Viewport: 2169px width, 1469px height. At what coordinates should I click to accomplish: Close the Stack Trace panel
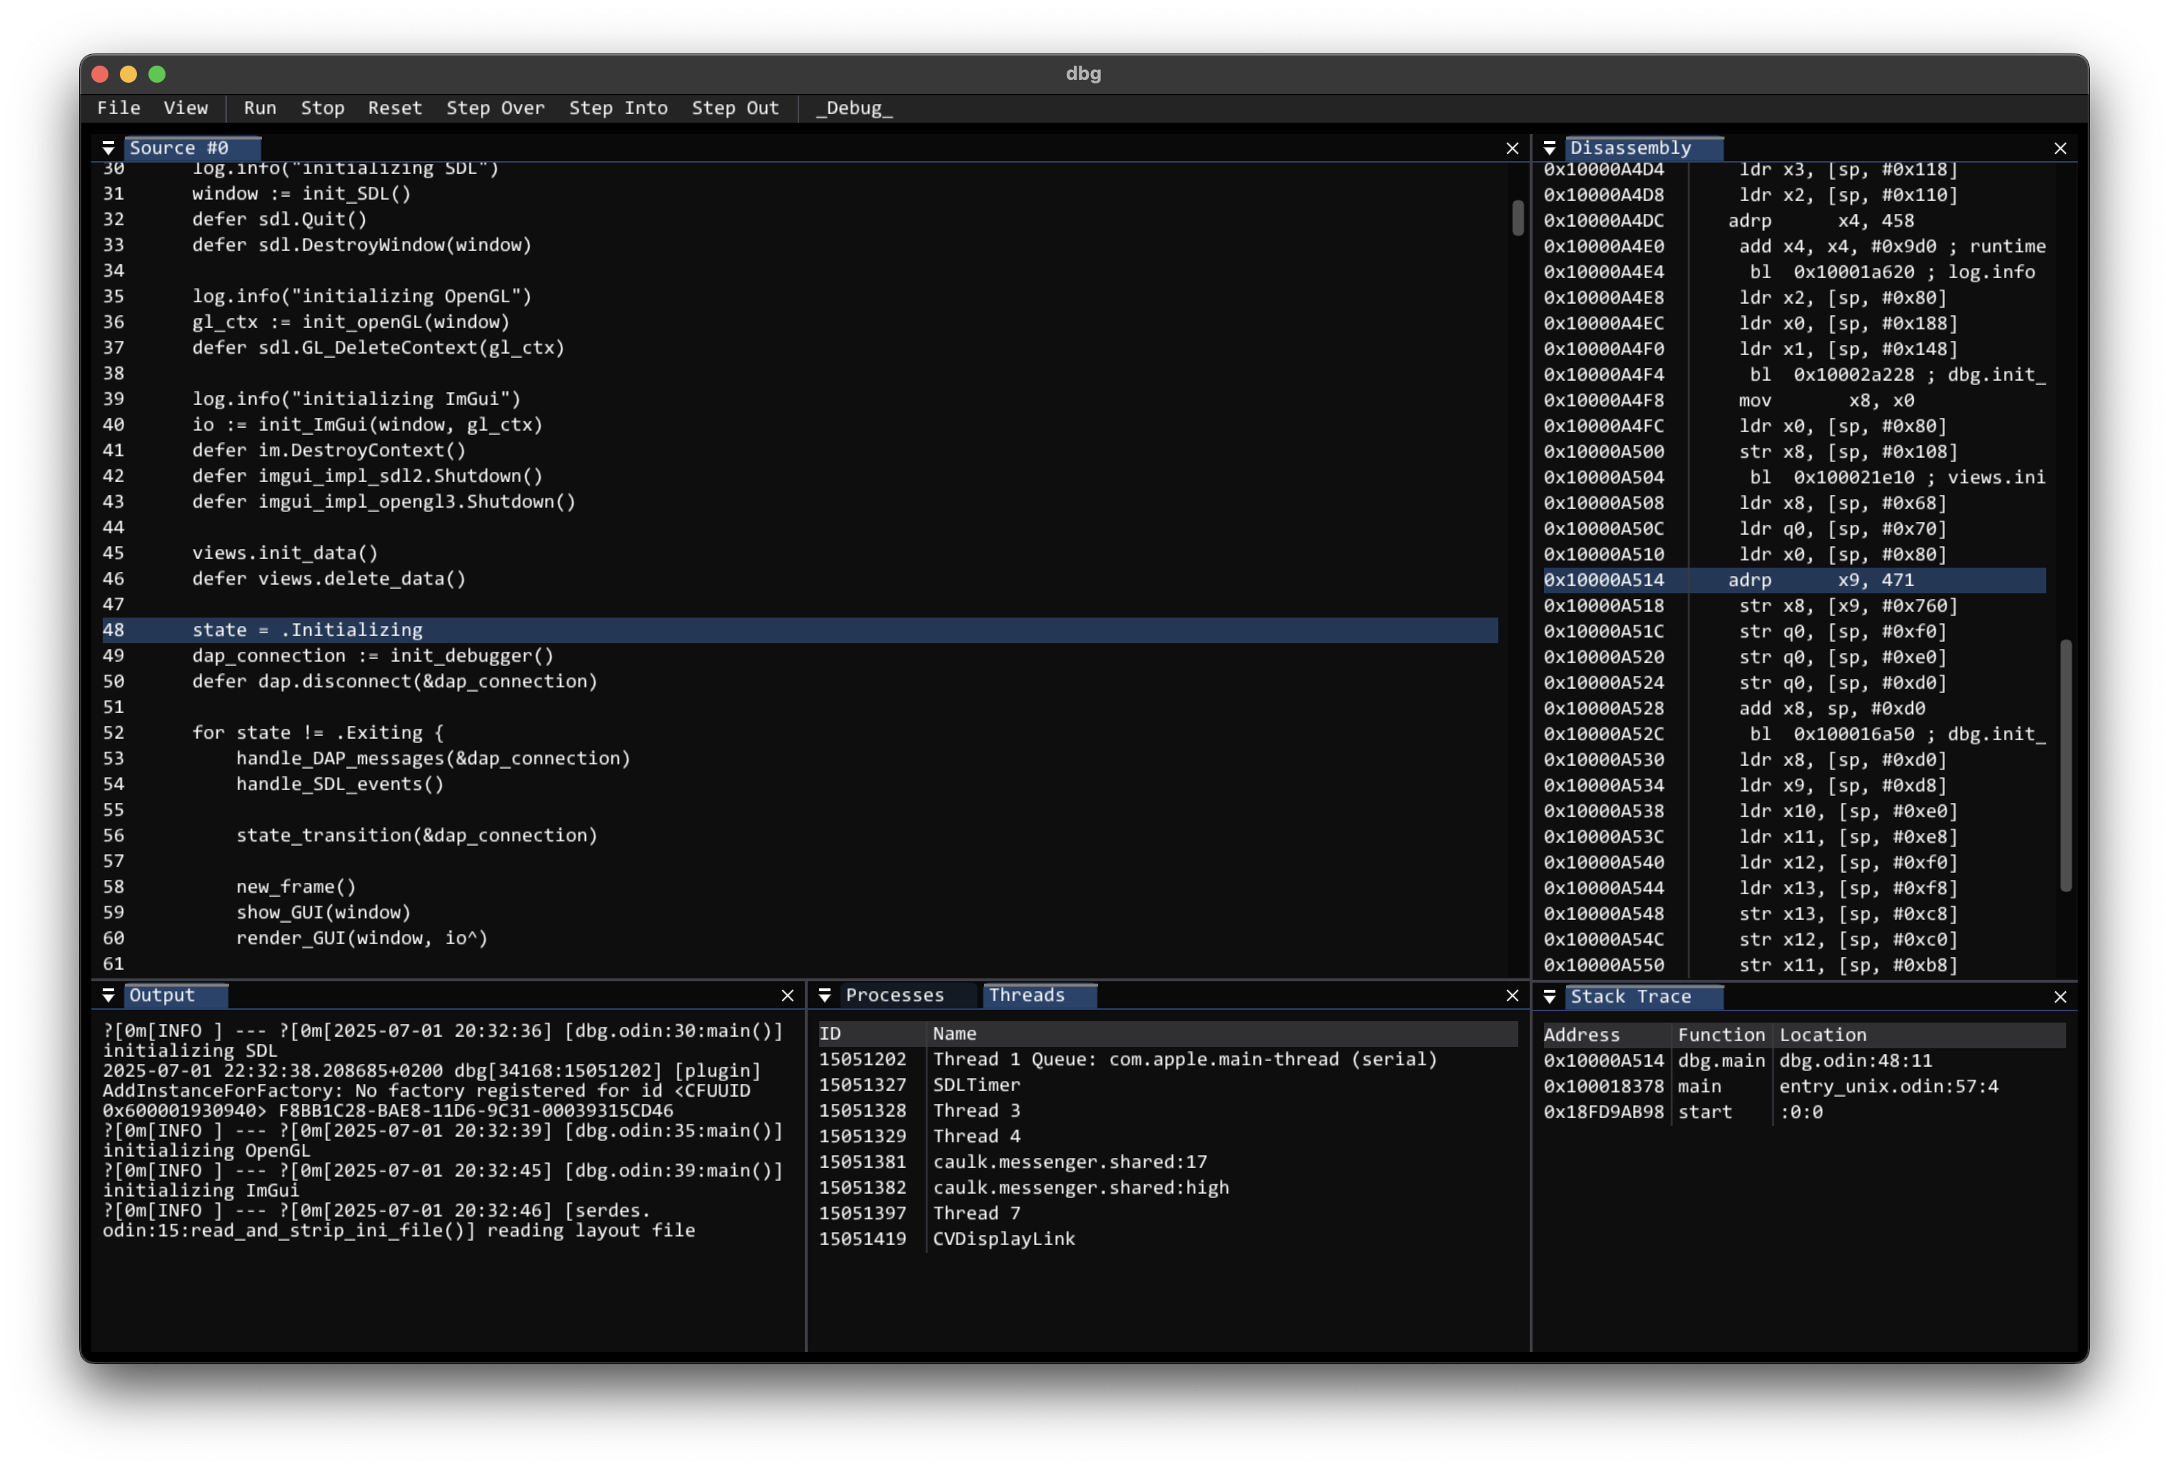tap(2060, 997)
